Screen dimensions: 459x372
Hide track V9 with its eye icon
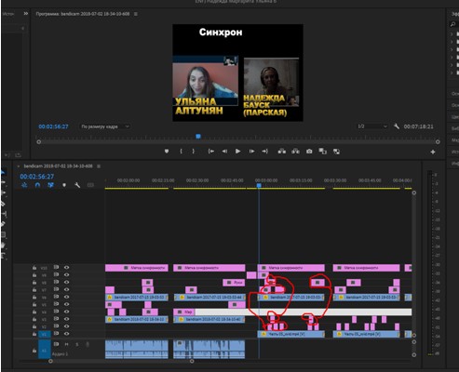[66, 274]
